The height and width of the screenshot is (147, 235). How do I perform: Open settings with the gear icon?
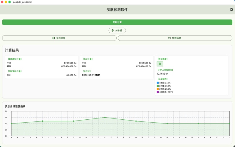[x=231, y=9]
